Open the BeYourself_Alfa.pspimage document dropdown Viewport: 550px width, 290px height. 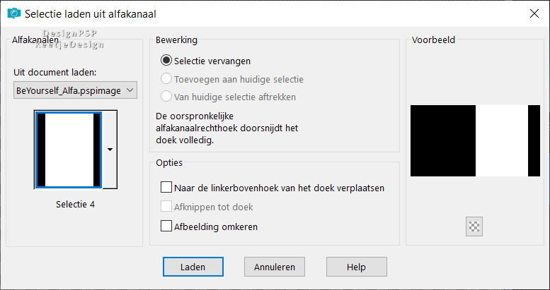tap(75, 90)
